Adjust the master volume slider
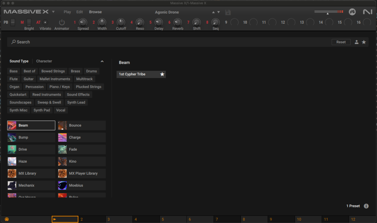 click(328, 12)
